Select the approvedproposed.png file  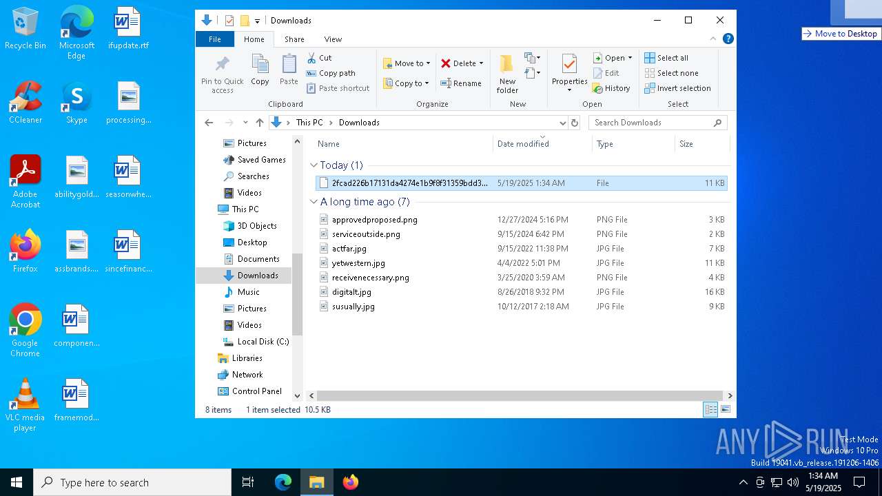[375, 220]
